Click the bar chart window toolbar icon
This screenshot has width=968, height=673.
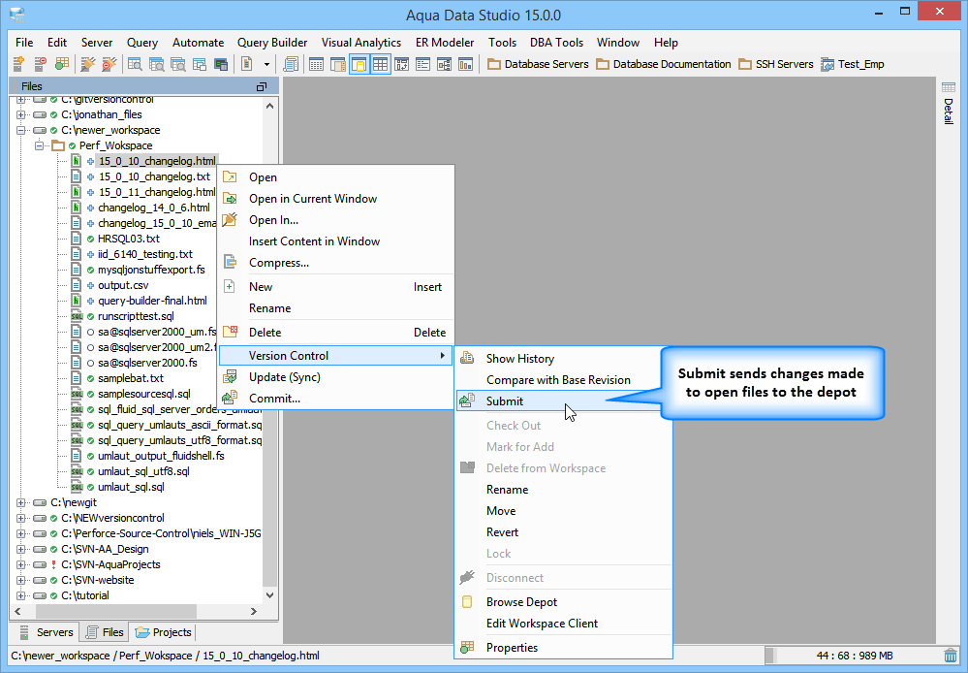tap(465, 64)
